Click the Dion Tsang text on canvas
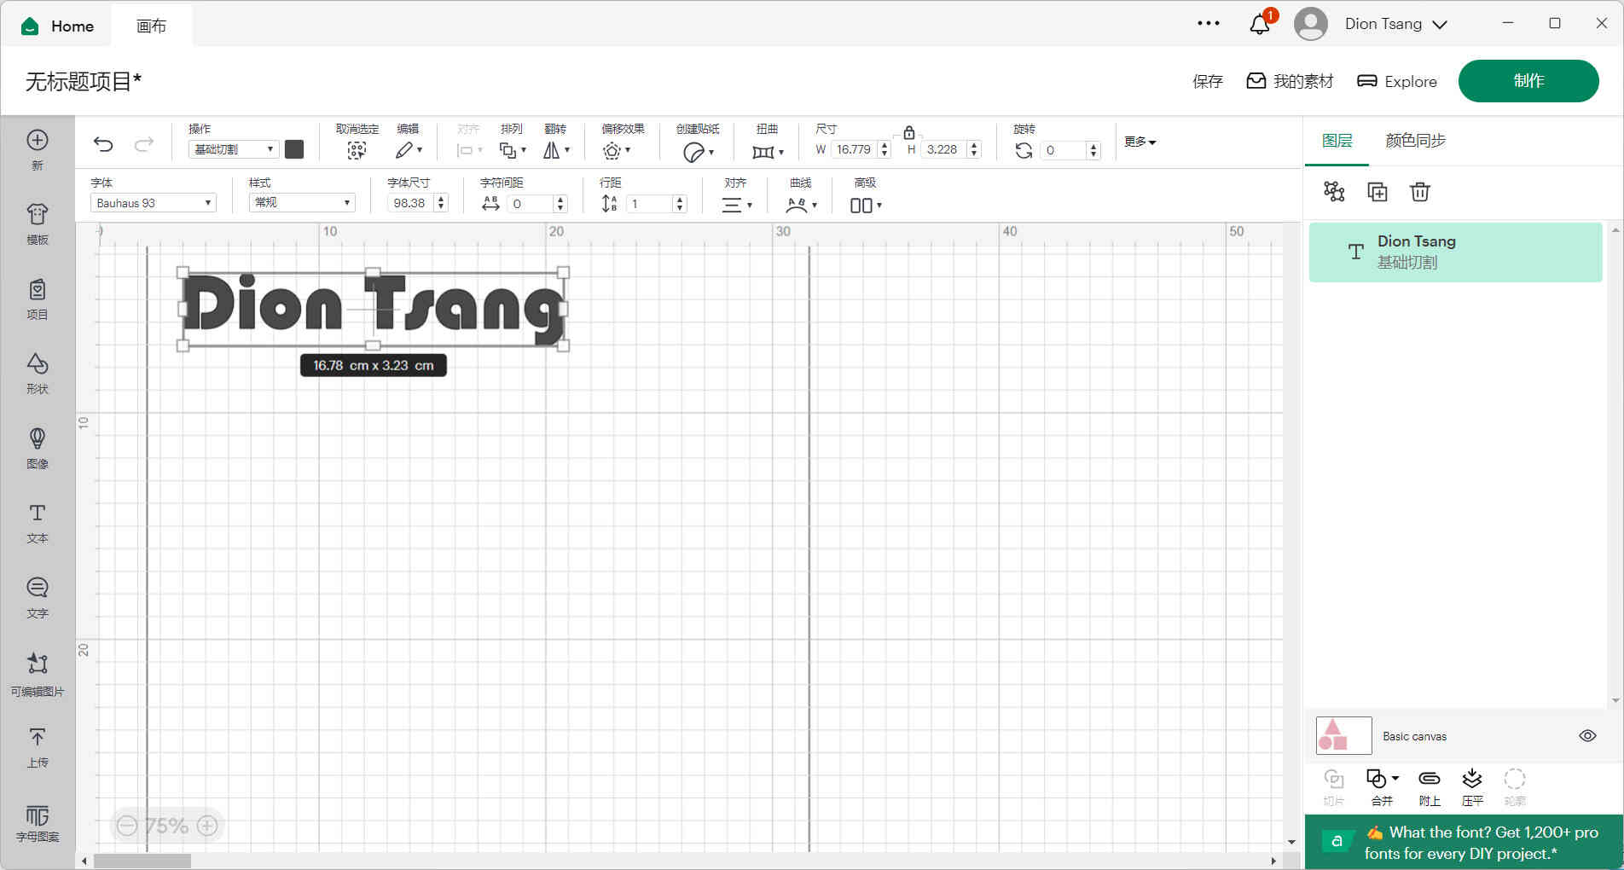This screenshot has height=870, width=1624. (x=373, y=307)
